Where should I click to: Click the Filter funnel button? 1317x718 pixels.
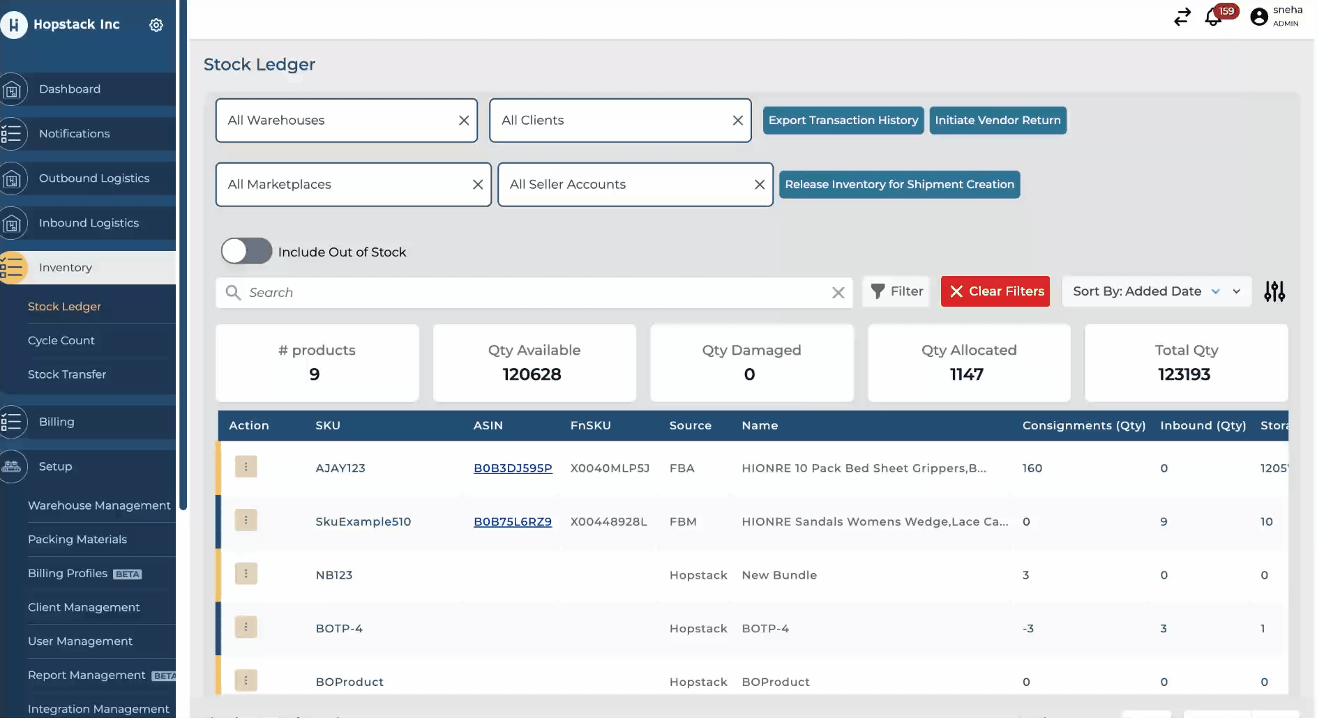[896, 291]
